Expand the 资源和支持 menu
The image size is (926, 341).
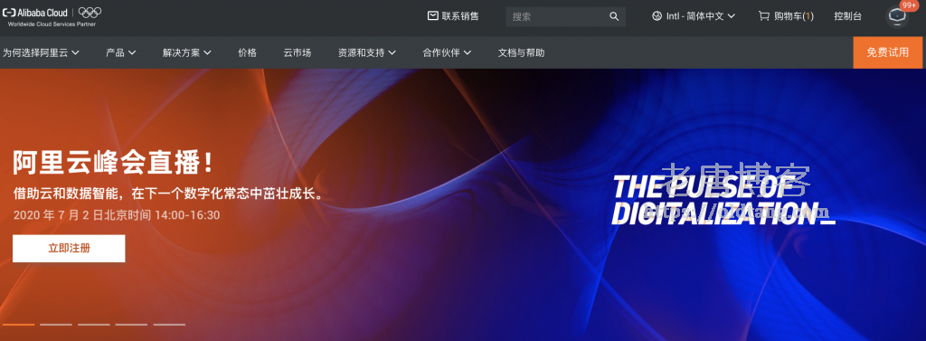coord(367,52)
